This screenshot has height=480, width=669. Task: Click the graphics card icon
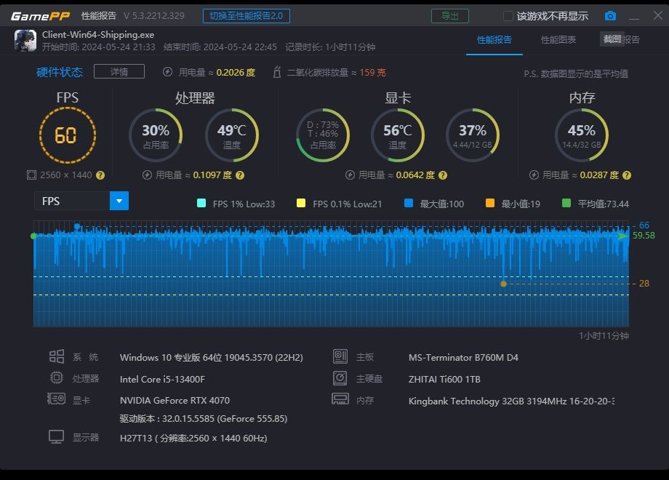56,399
